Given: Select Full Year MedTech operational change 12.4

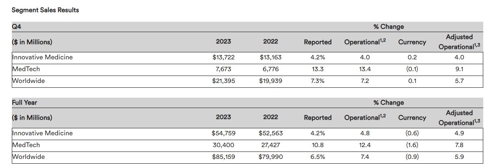Looking at the screenshot, I should click(x=365, y=145).
